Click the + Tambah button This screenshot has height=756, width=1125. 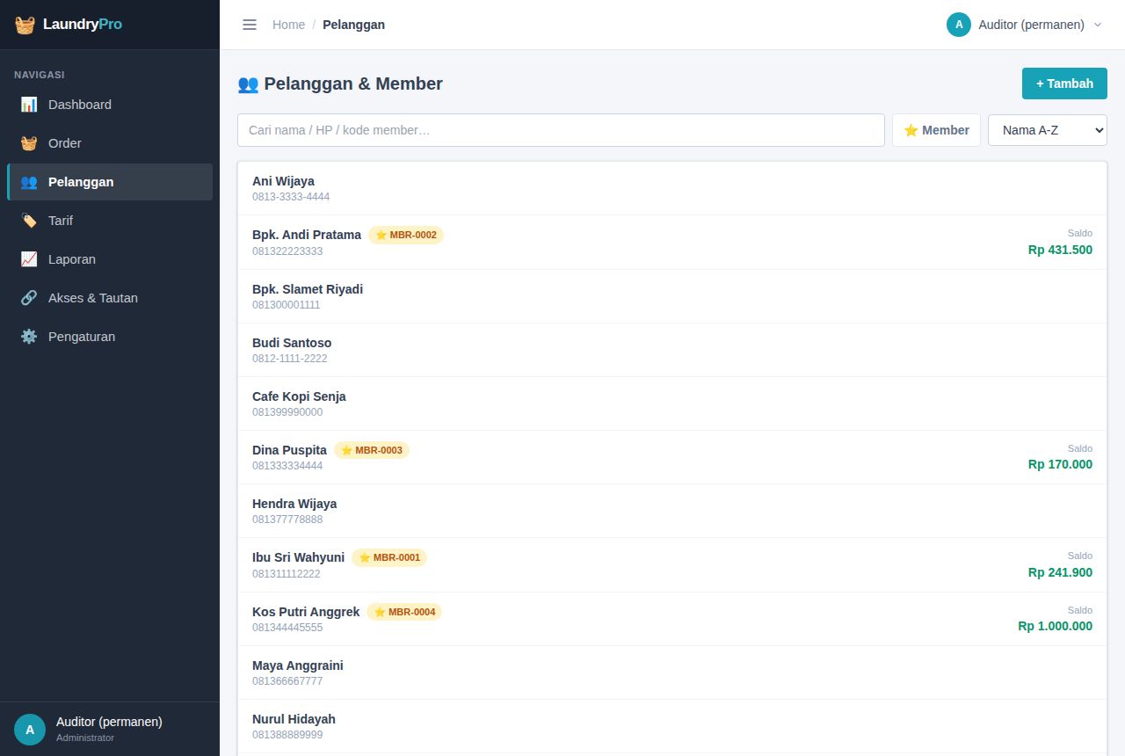point(1064,84)
